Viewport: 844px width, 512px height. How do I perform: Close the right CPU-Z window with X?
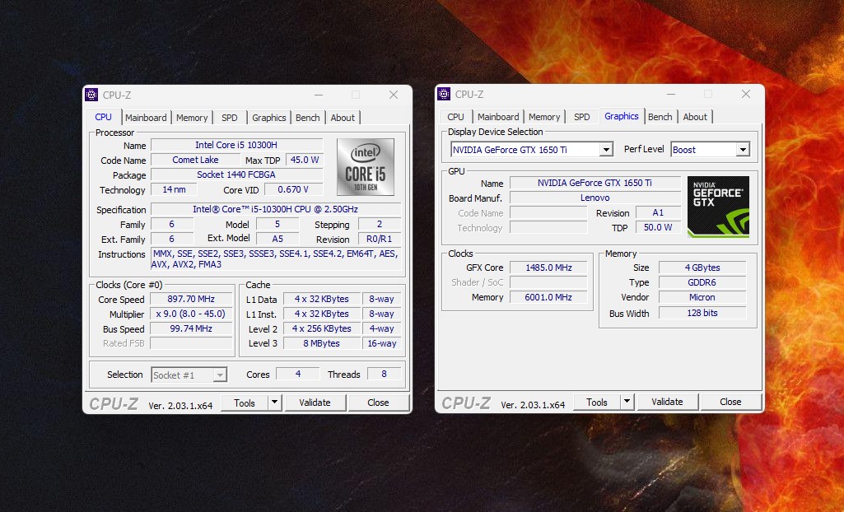[746, 94]
